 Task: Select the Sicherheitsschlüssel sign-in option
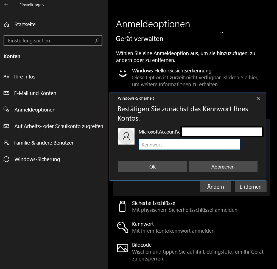pyautogui.click(x=192, y=206)
